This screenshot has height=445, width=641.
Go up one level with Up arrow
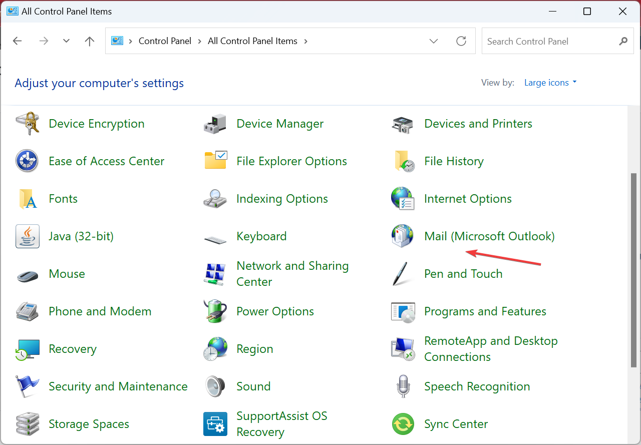90,41
